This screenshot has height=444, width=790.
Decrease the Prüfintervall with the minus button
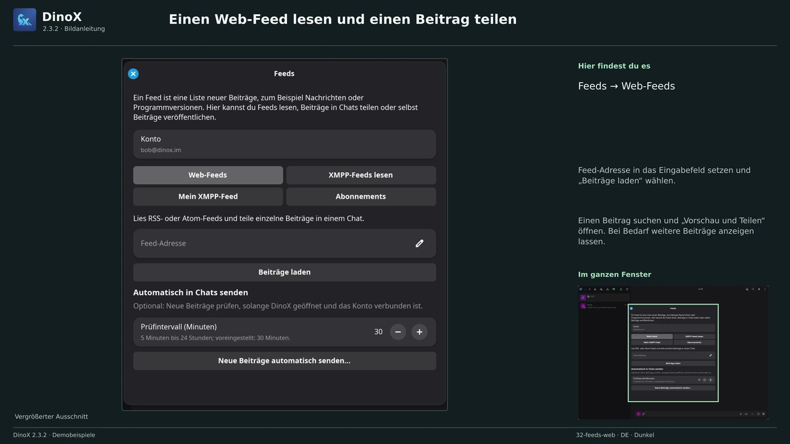(x=398, y=332)
